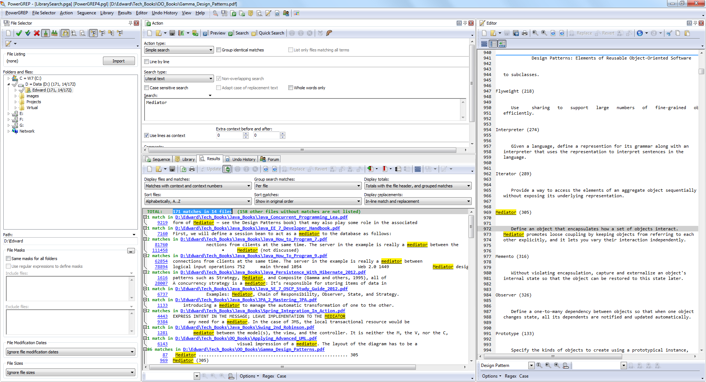Click the Save action icon in Action toolbar

click(172, 33)
